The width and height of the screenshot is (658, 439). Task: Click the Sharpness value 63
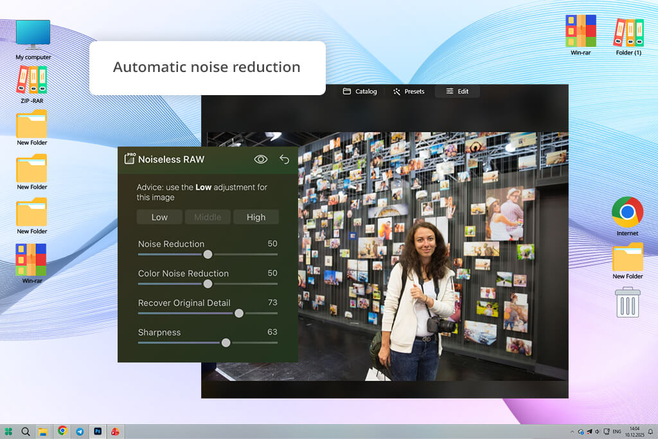[x=272, y=332]
